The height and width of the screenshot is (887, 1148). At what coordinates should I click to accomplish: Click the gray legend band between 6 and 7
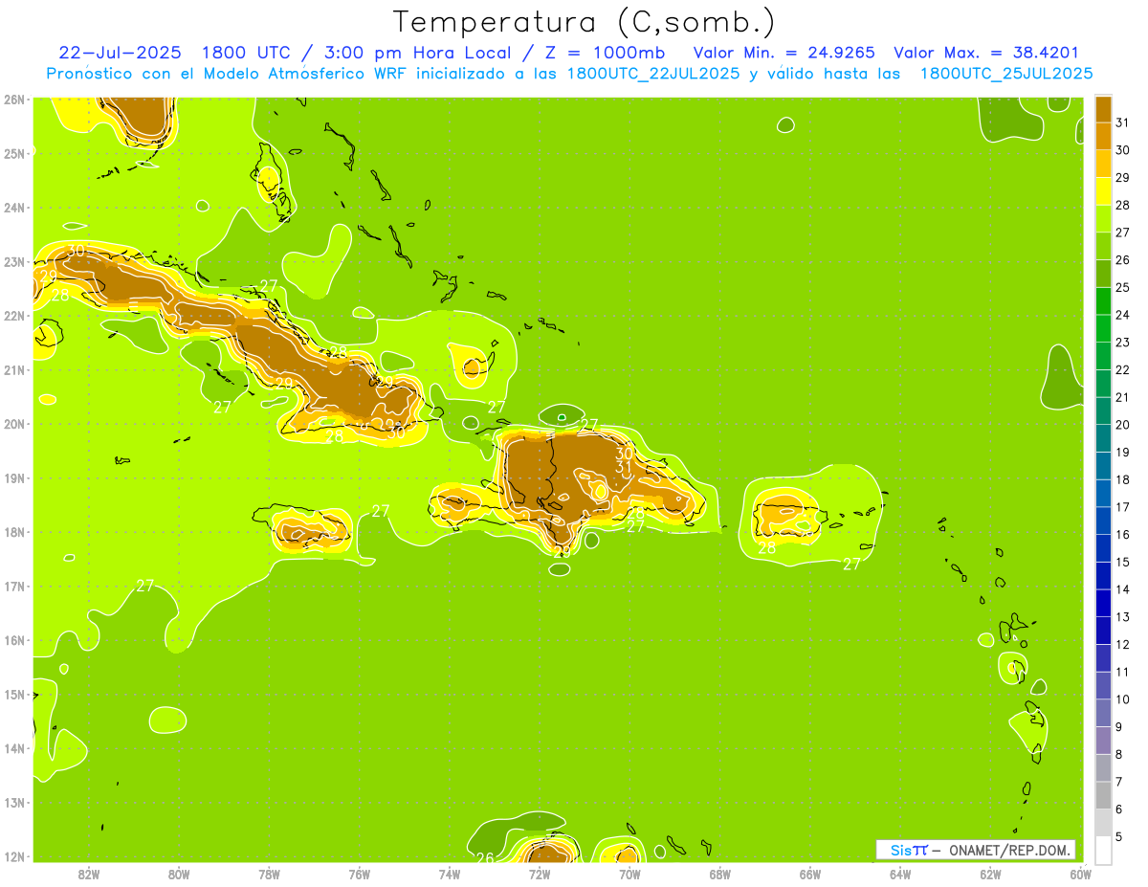pos(1103,794)
